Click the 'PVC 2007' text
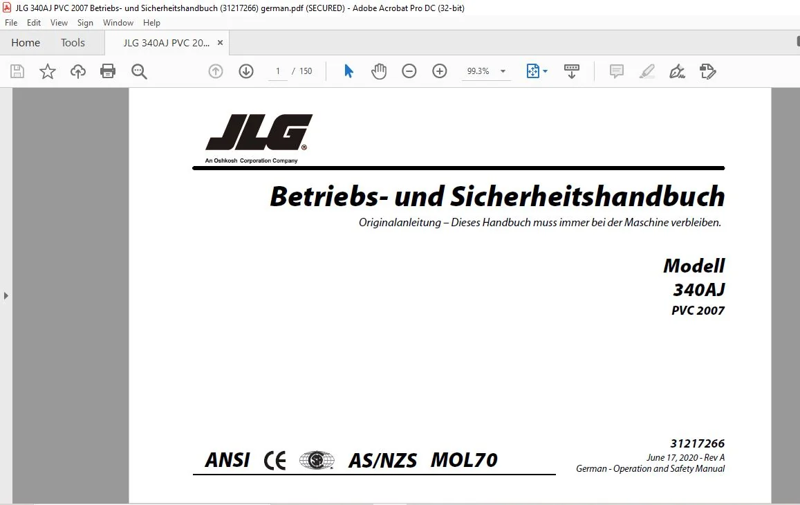Viewport: 800px width, 505px height. pos(698,311)
